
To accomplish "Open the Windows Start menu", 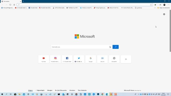I will point(2,94).
